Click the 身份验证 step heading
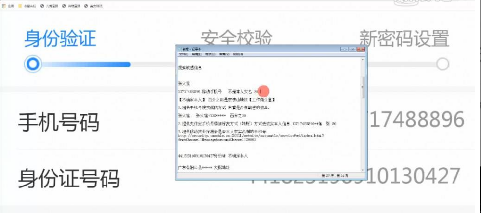This screenshot has width=481, height=213. pos(60,38)
